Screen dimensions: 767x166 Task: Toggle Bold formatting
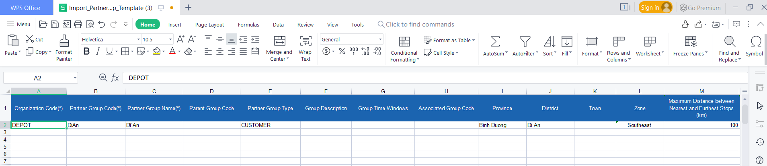pyautogui.click(x=86, y=51)
